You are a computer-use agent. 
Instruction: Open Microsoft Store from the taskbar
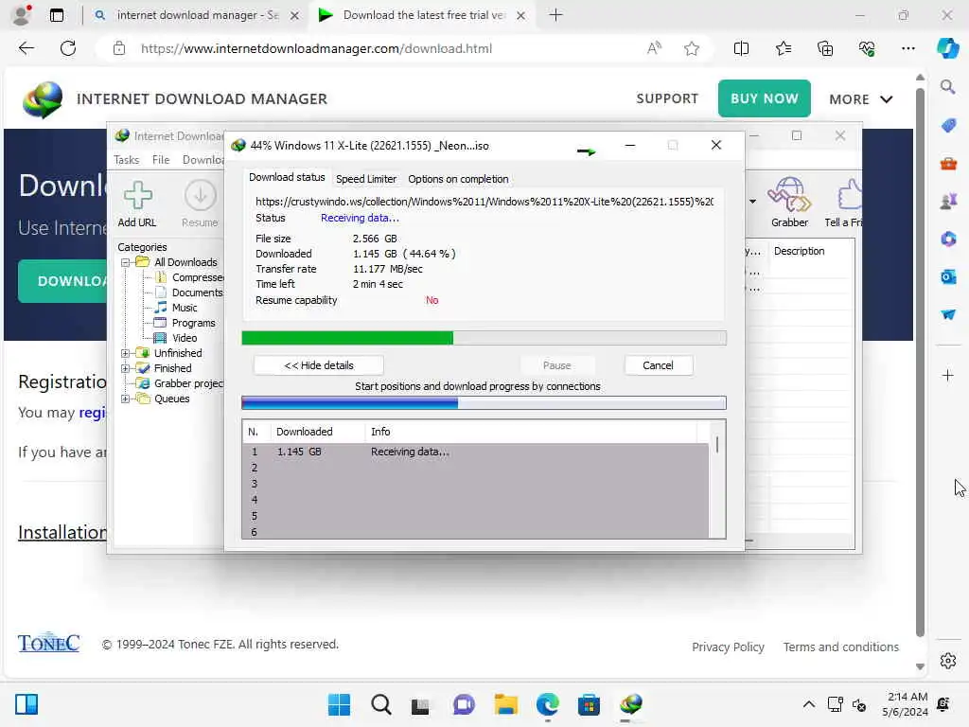pos(589,704)
